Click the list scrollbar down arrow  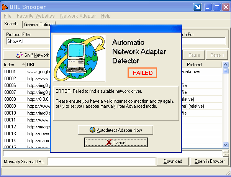tap(225, 145)
